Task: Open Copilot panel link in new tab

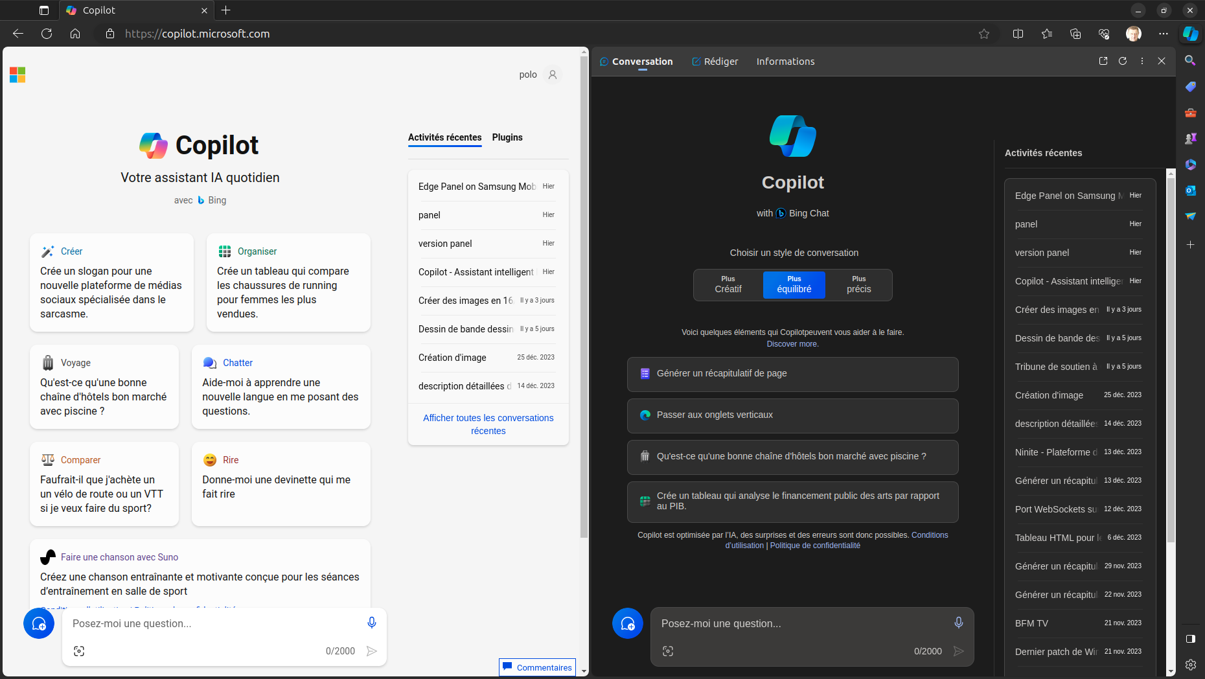Action: (1103, 61)
